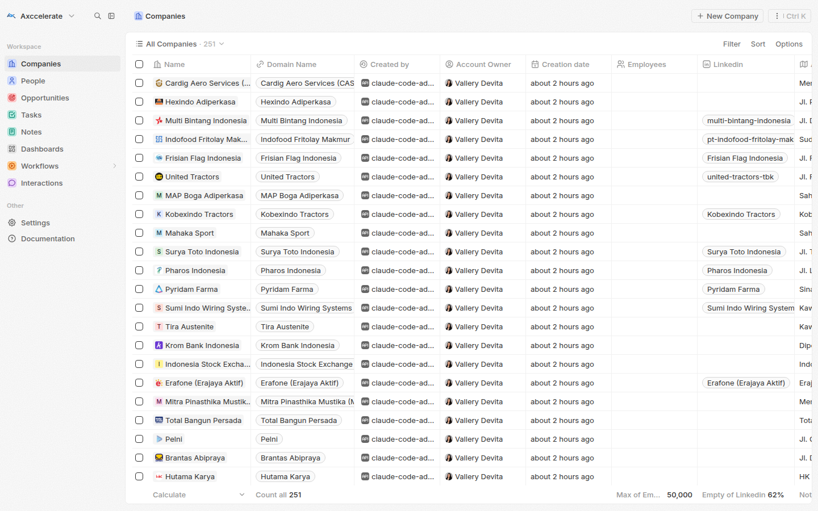Click the Cardig Aero Services company logo
This screenshot has height=511, width=818.
coord(159,83)
